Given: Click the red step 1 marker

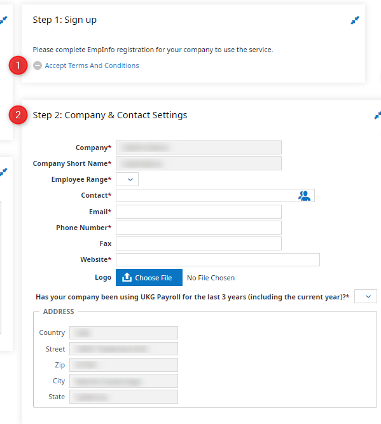Looking at the screenshot, I should (18, 65).
